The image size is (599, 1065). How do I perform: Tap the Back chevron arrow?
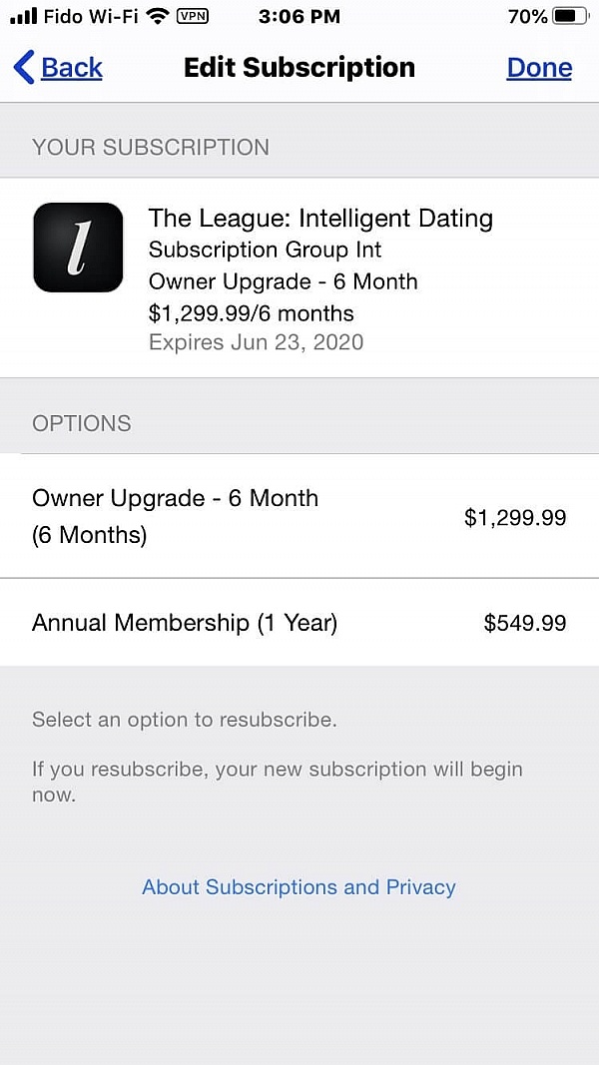tap(24, 68)
